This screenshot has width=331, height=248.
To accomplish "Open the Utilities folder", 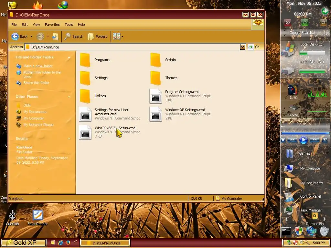I will pyautogui.click(x=93, y=96).
